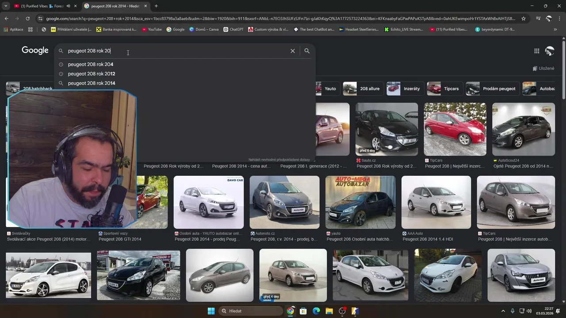566x318 pixels.
Task: Click the taskbar Hledat search box
Action: (x=251, y=311)
